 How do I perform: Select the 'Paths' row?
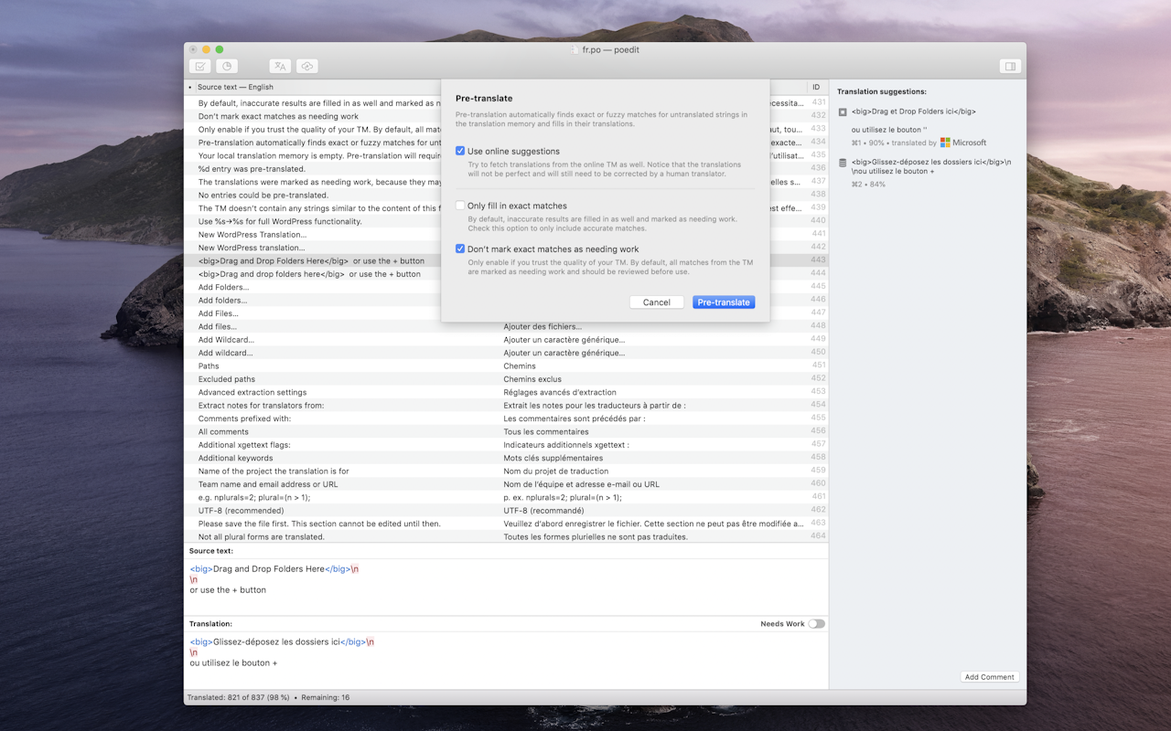coord(506,365)
